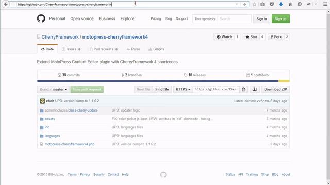This screenshot has width=330, height=185.
Task: Star the repository
Action: click(251, 37)
